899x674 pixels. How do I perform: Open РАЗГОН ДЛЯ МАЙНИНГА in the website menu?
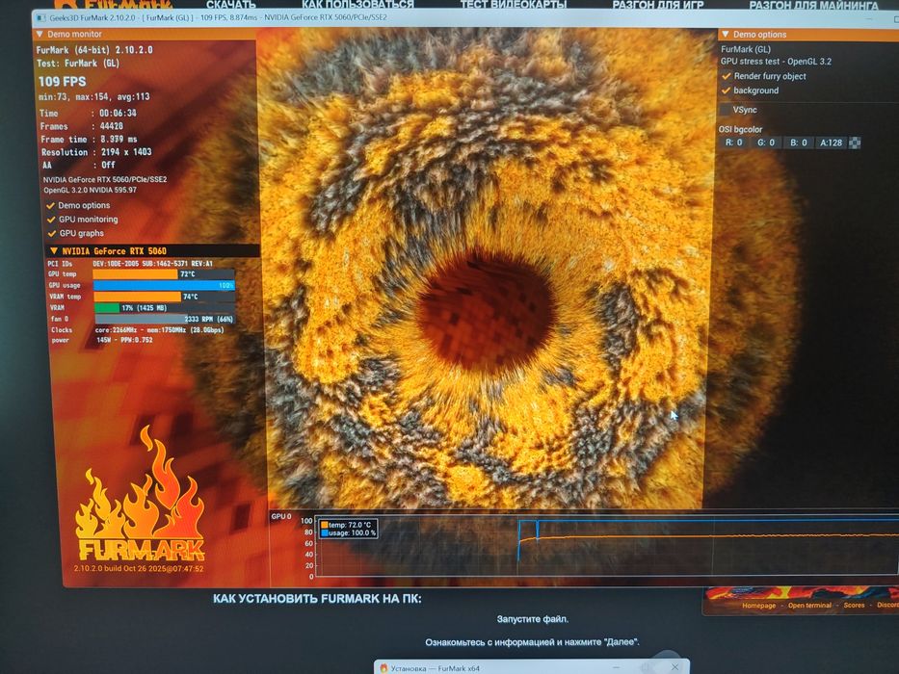pyautogui.click(x=813, y=5)
